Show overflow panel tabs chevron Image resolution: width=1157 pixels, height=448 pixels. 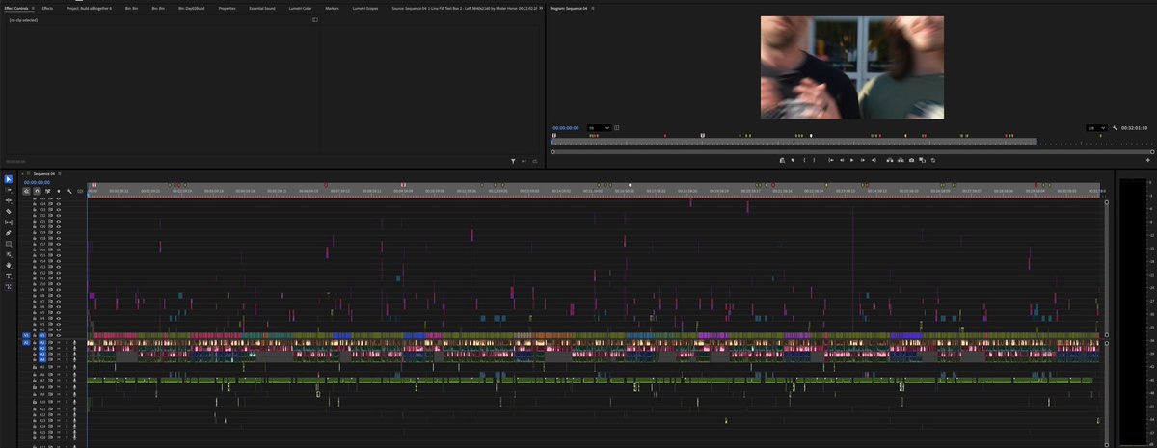point(541,8)
